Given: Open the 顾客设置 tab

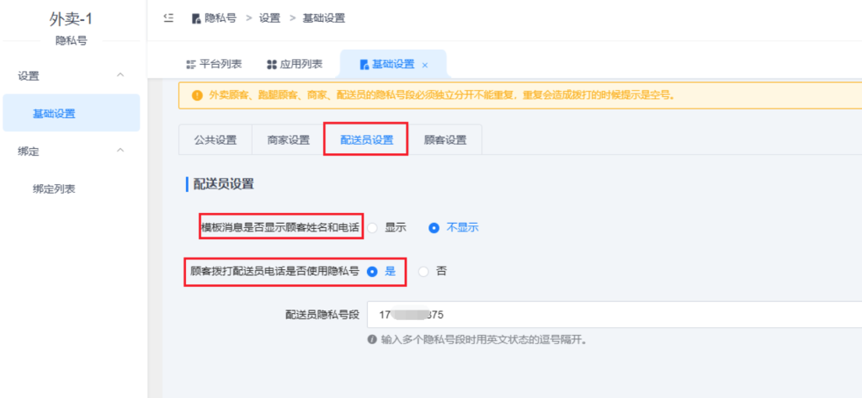Looking at the screenshot, I should (x=444, y=141).
